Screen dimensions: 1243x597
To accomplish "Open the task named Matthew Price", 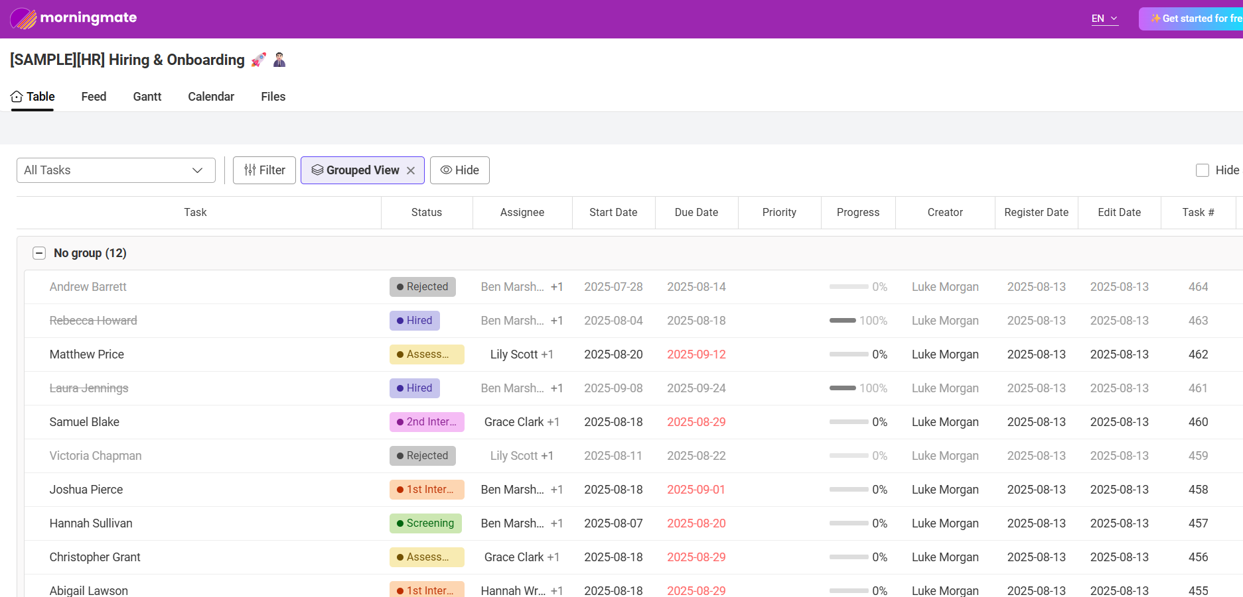I will point(86,354).
